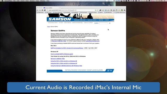Open the Purchased bookmarks folder
The width and height of the screenshot is (167, 94).
67,13
